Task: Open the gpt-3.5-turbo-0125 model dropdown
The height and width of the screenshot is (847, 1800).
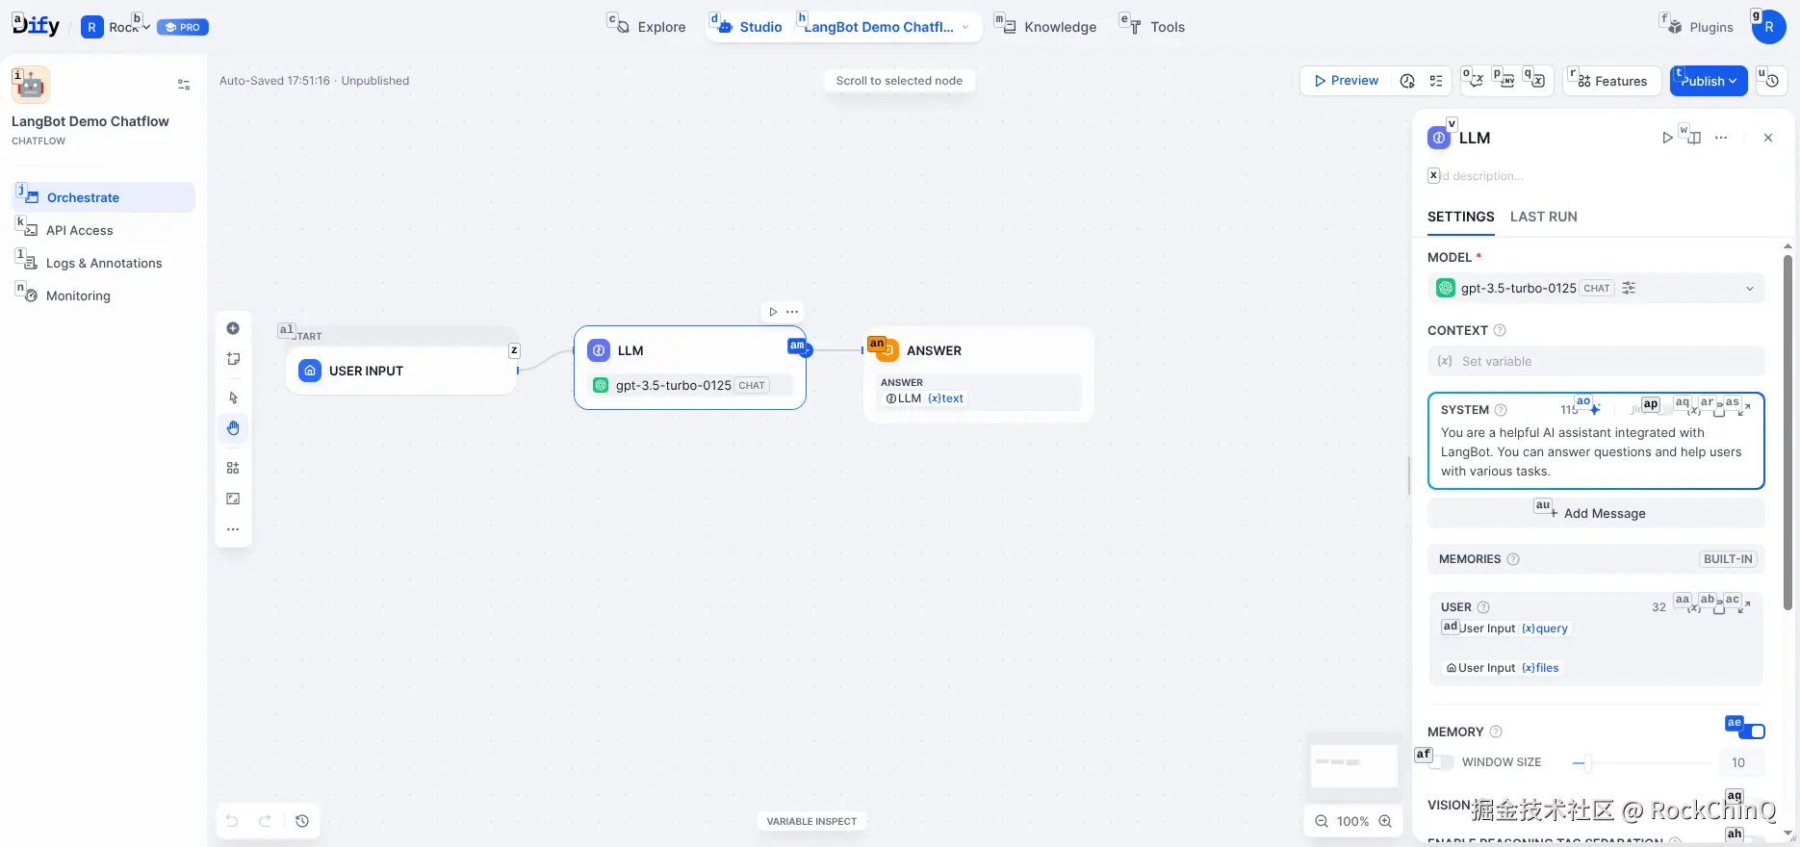Action: 1596,288
